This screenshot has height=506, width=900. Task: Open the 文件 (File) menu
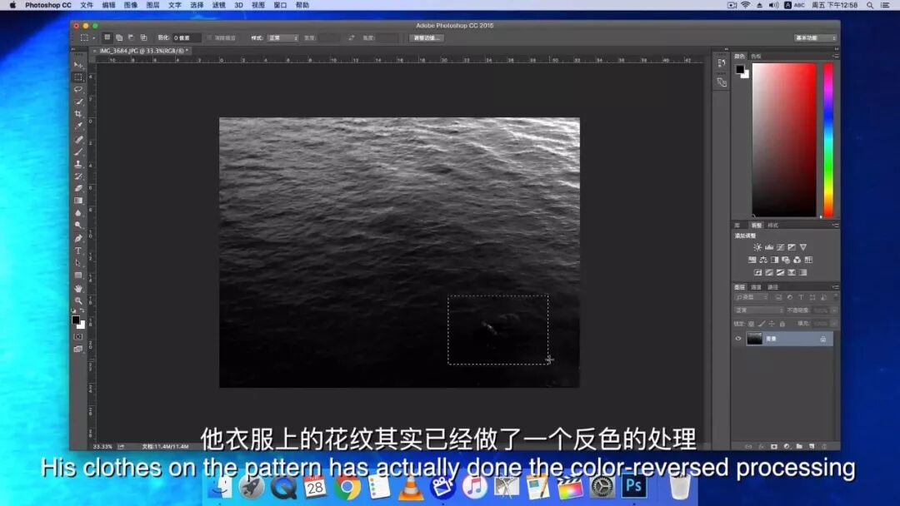coord(87,5)
